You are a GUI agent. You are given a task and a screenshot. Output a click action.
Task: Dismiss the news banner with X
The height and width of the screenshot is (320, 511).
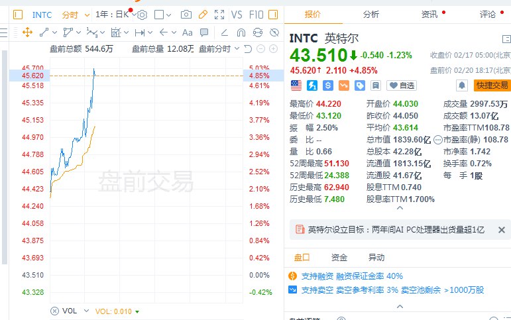502,230
